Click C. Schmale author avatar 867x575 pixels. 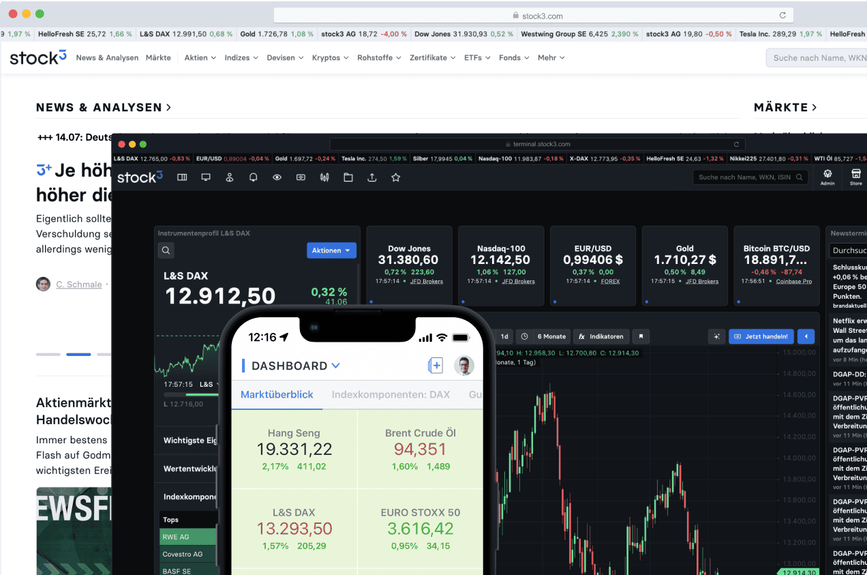(44, 284)
